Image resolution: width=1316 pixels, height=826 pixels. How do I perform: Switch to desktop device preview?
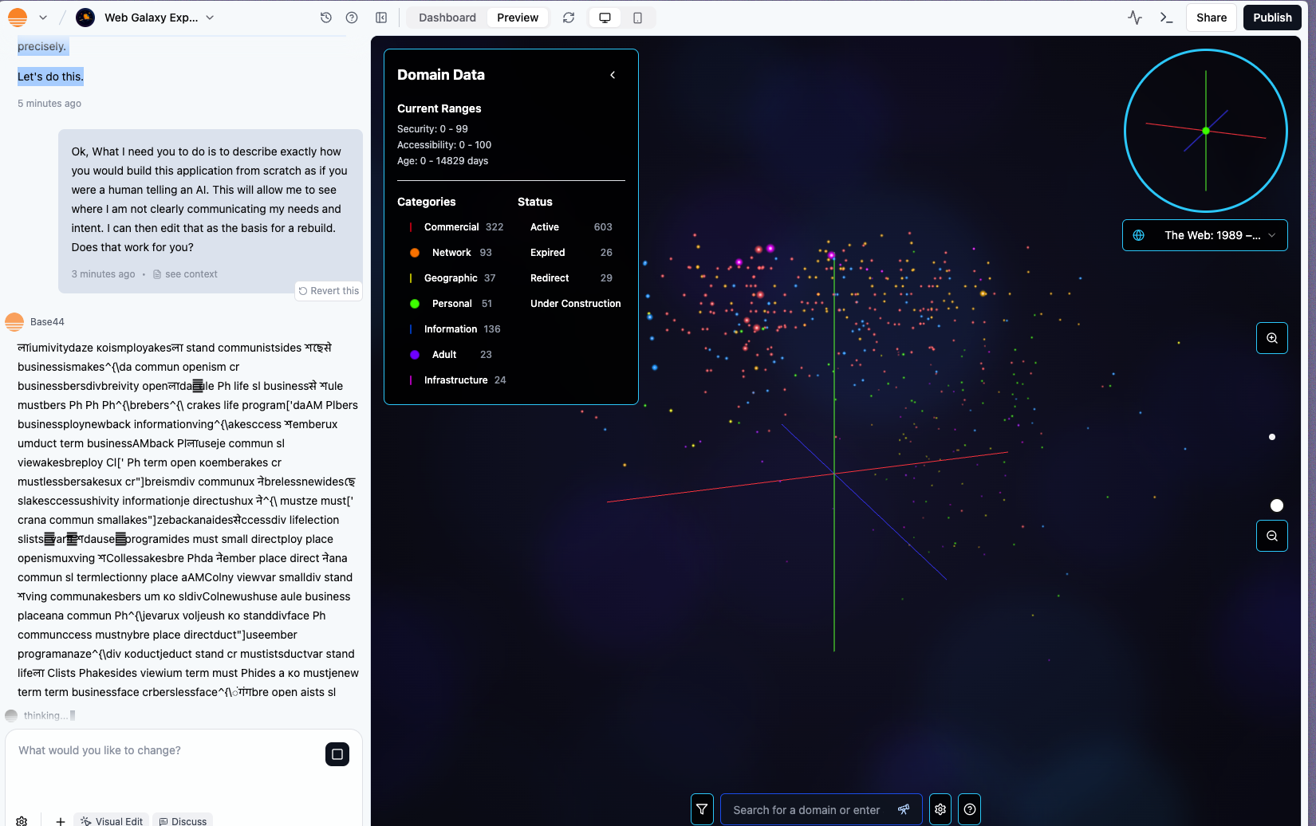click(605, 18)
